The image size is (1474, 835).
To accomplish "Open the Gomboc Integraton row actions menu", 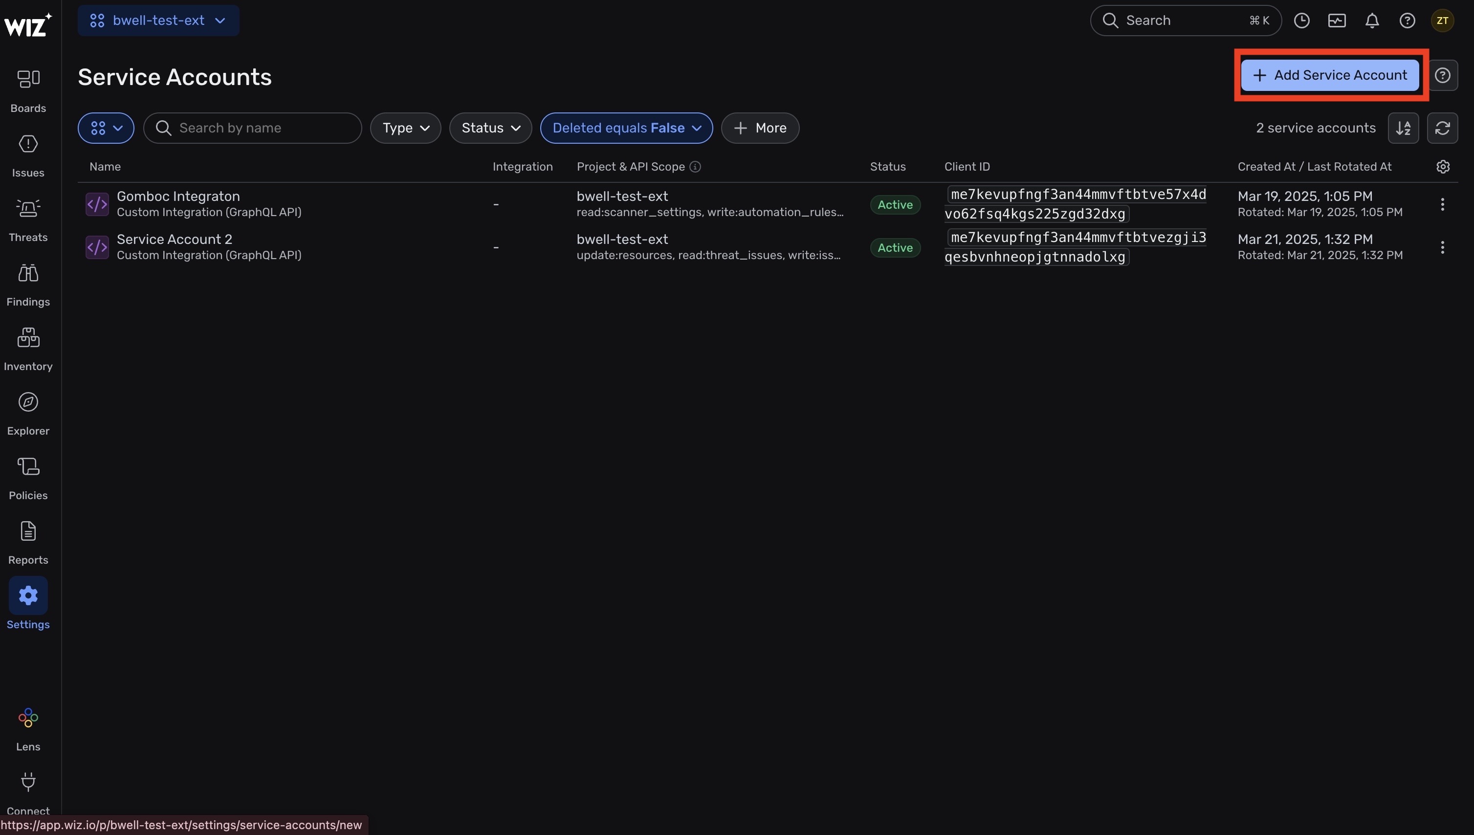I will tap(1442, 205).
